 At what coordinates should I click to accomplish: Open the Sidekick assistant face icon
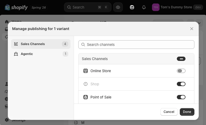[132, 7]
